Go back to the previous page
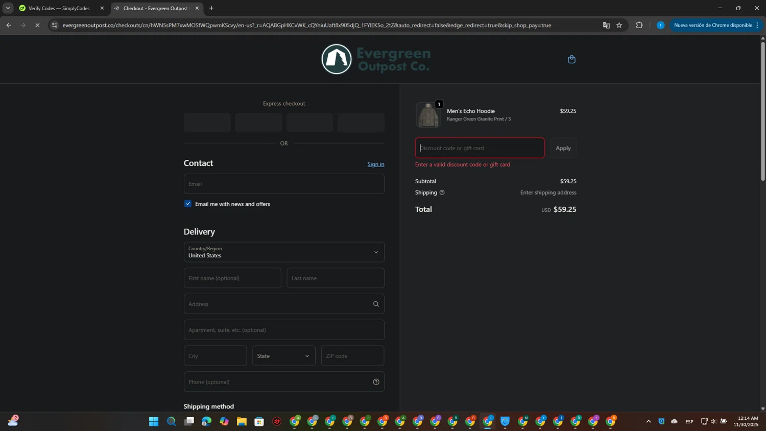This screenshot has width=766, height=431. (9, 25)
